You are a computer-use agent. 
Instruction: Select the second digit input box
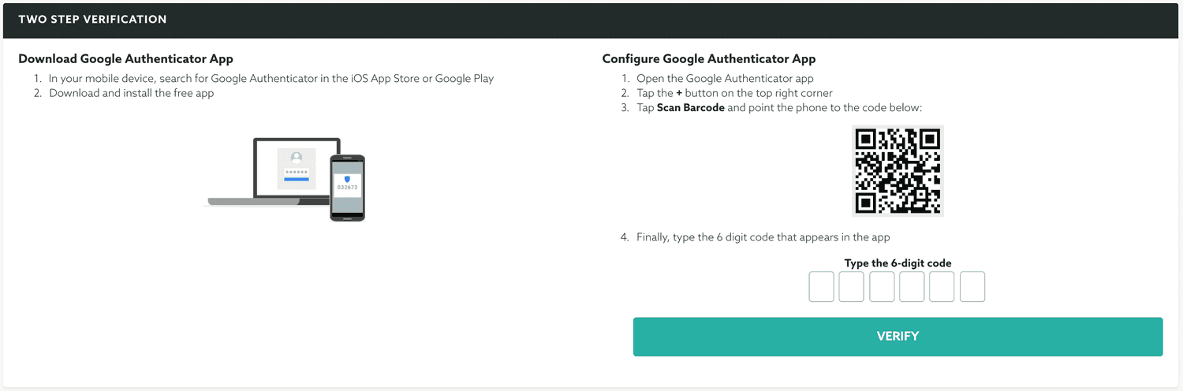coord(851,287)
